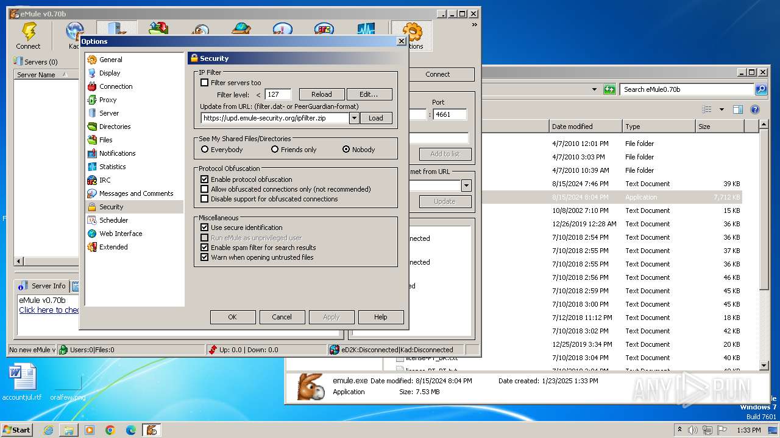Screen dimensions: 780x438
Task: Open the Extended options page
Action: (x=113, y=247)
